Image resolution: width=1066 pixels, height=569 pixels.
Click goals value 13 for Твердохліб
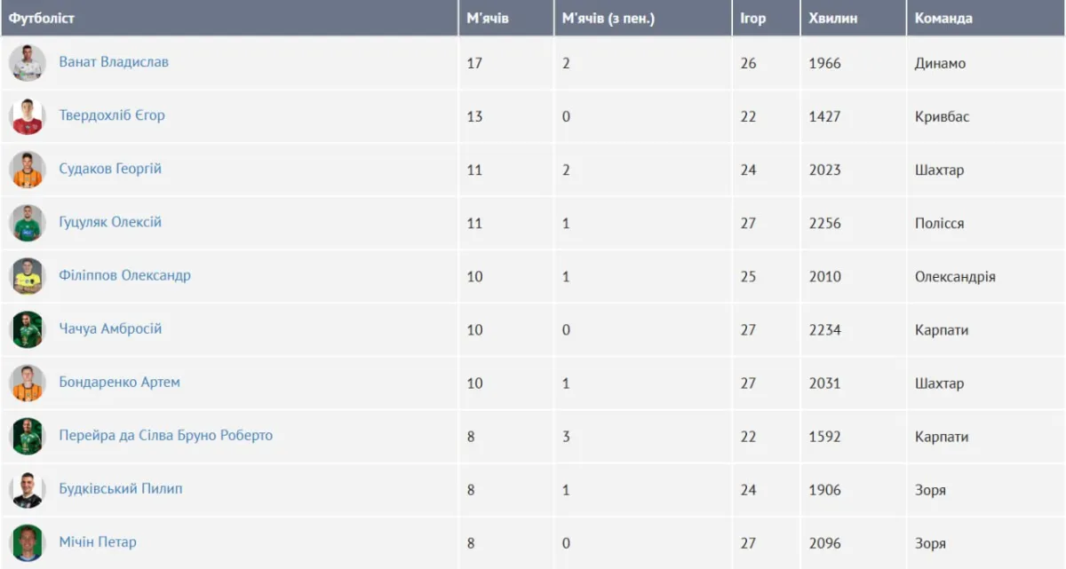pos(474,117)
